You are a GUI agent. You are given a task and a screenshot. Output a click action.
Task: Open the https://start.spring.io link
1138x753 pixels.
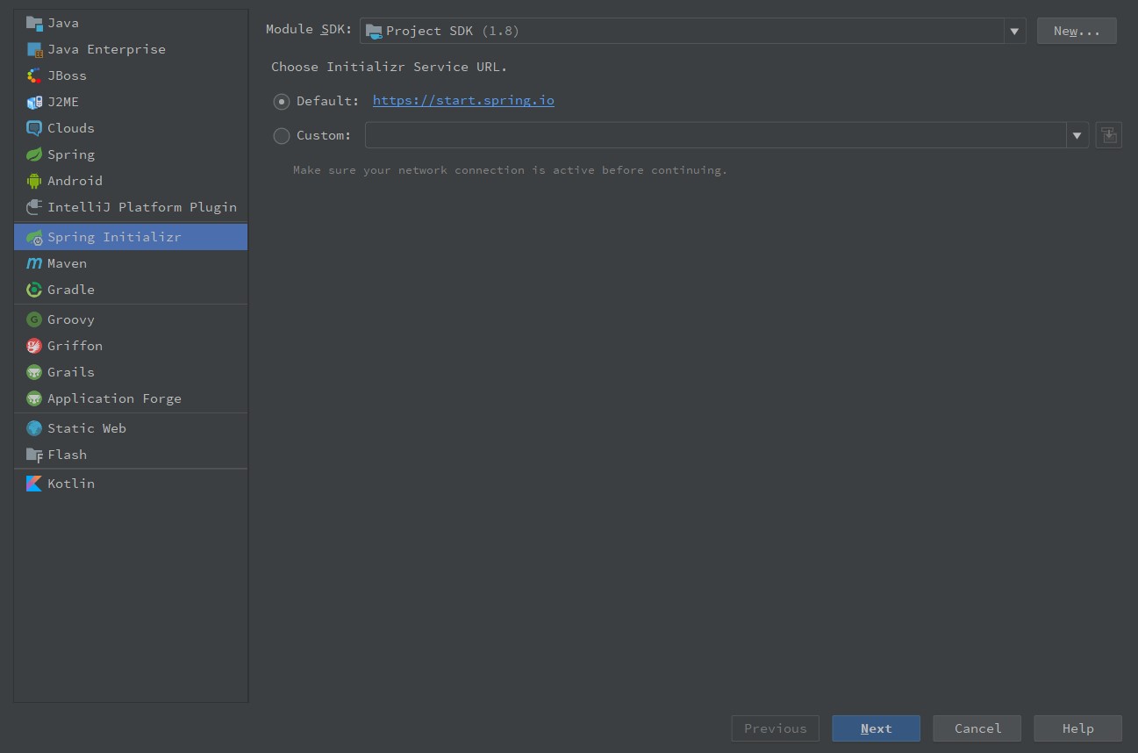tap(463, 100)
